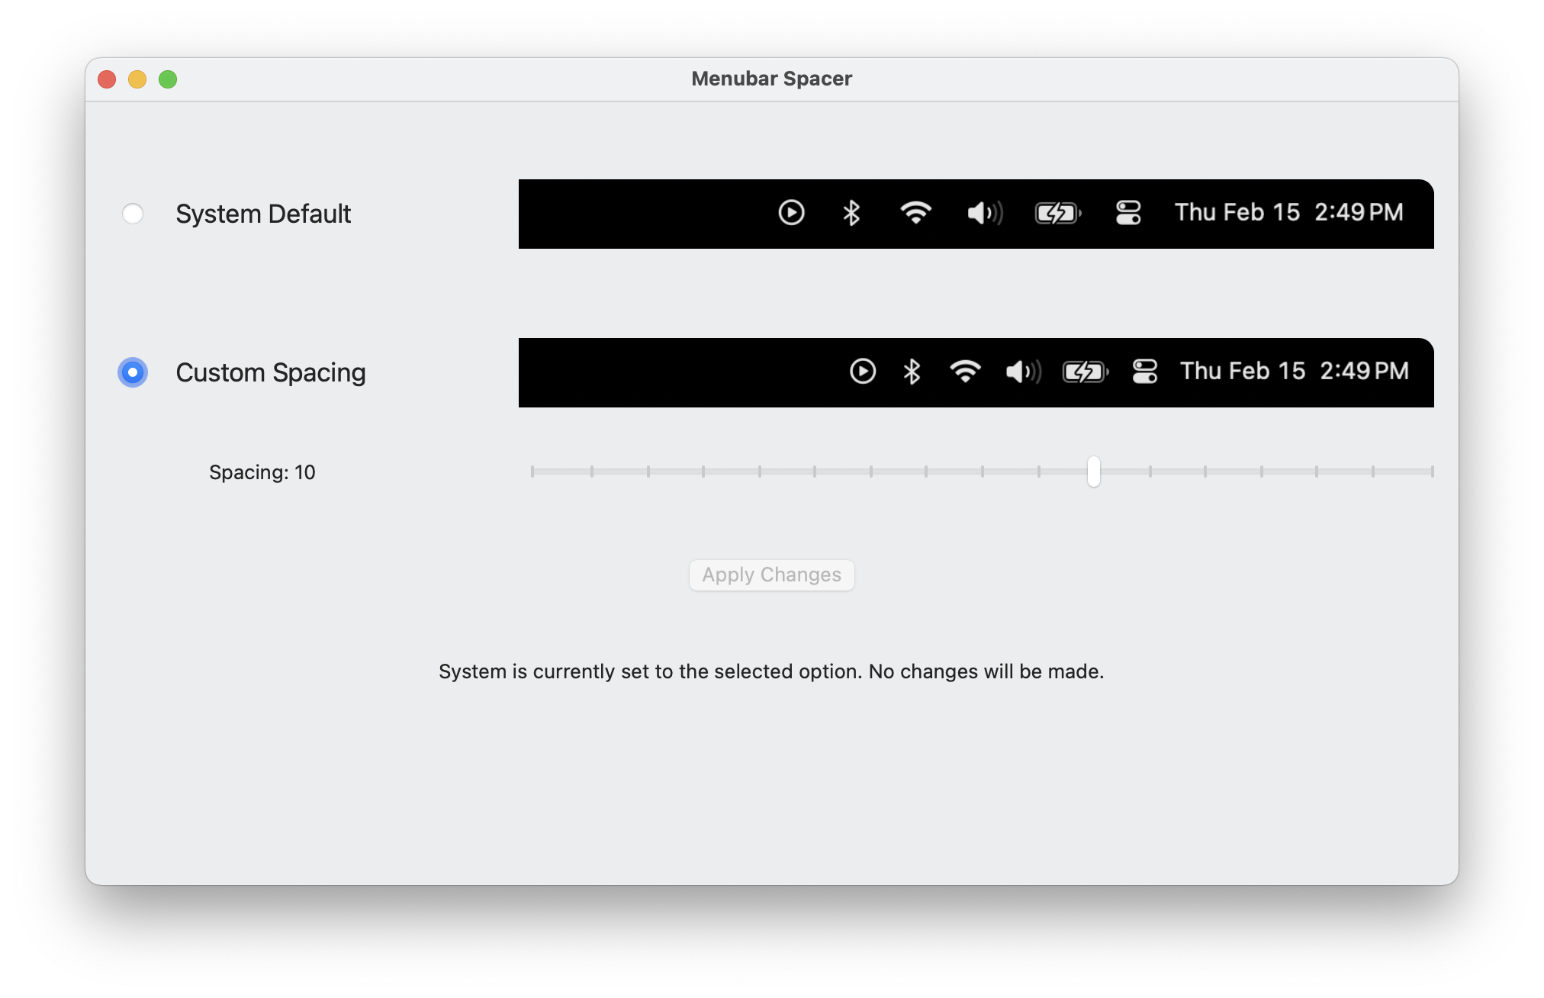
Task: Click the Bluetooth icon in Custom Spacing preview
Action: point(909,372)
